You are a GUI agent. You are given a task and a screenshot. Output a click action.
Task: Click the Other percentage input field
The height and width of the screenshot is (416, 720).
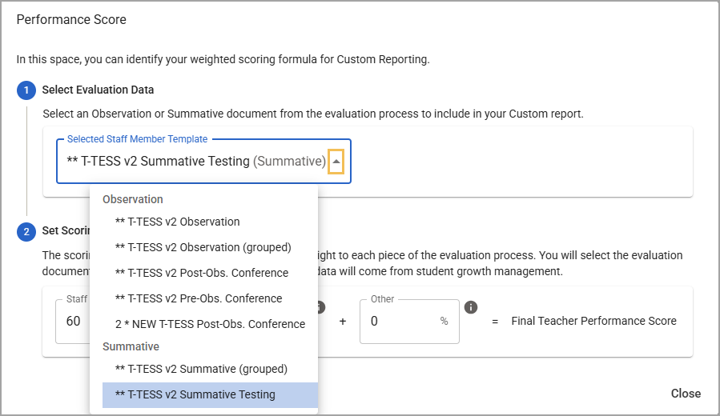coord(409,321)
